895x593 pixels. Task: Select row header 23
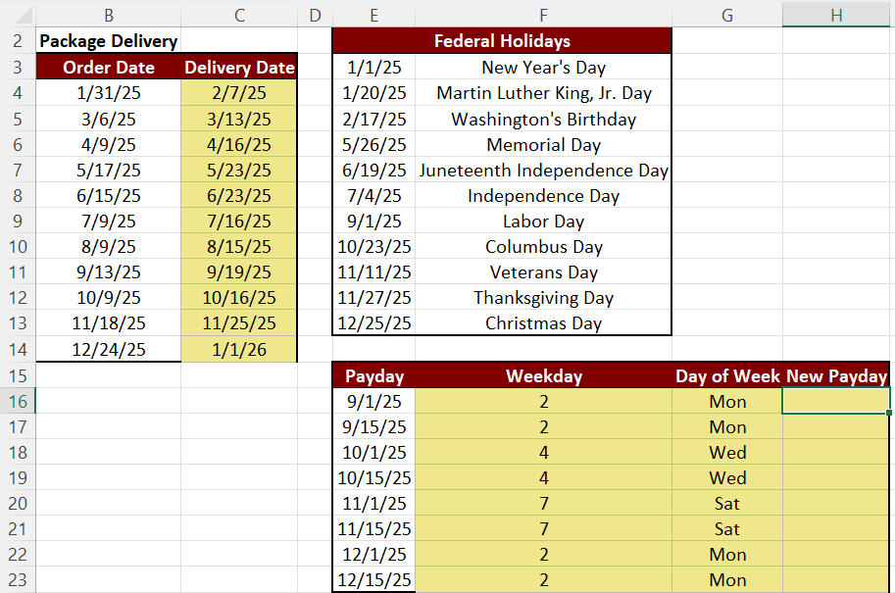(17, 579)
